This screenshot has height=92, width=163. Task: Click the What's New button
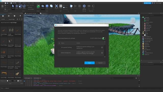(147, 3)
